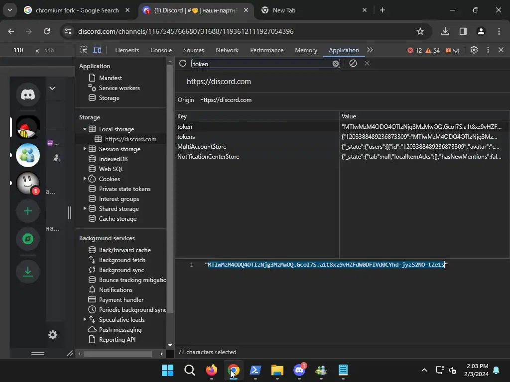Image resolution: width=510 pixels, height=382 pixels.
Task: Open Cache storage item
Action: click(x=118, y=219)
